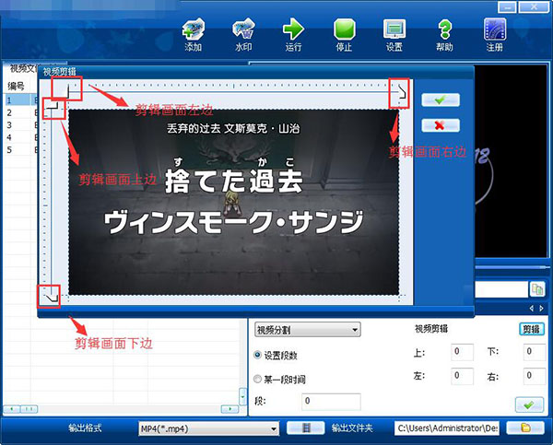Click the output folder path field
The width and height of the screenshot is (553, 445).
click(447, 428)
